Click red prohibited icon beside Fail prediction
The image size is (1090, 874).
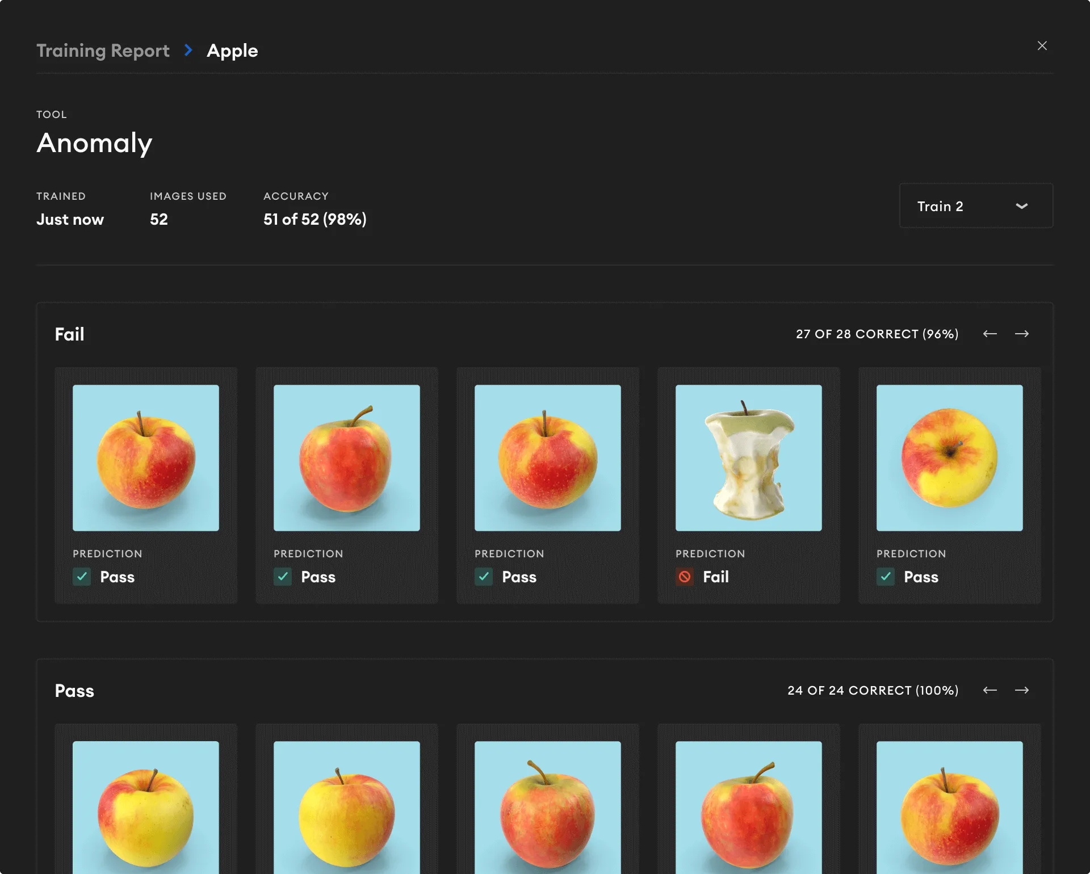pos(685,577)
